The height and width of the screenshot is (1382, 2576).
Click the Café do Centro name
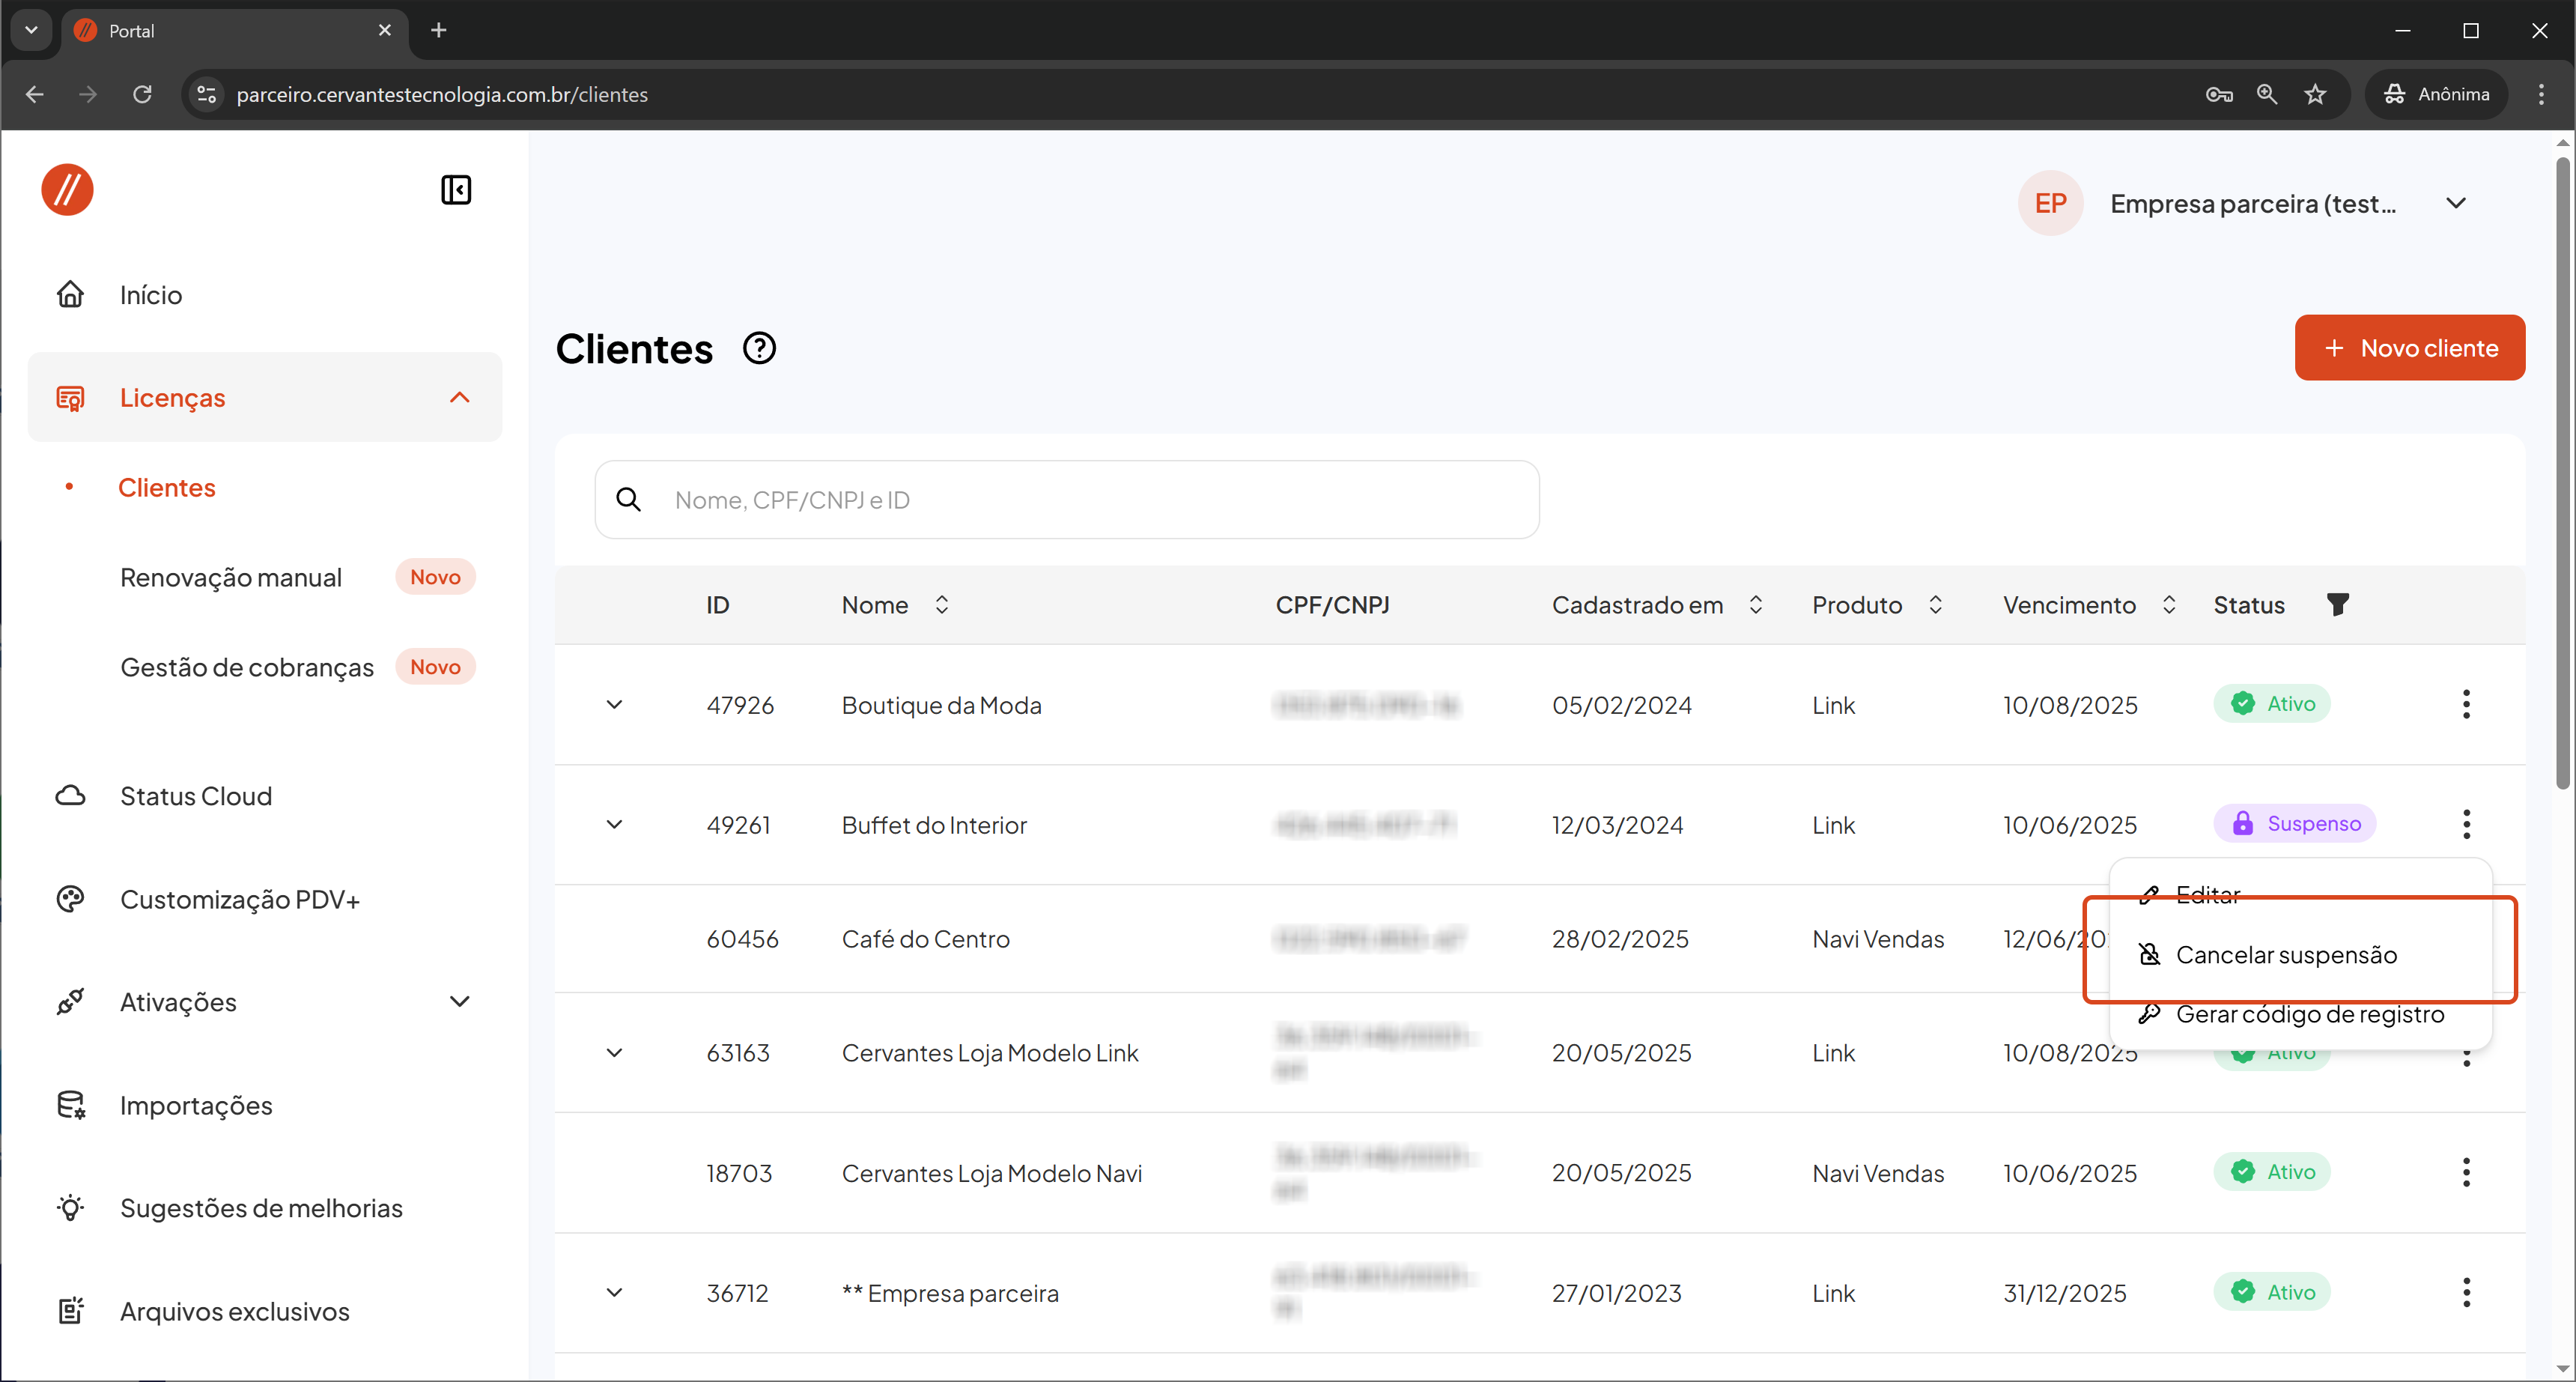(x=926, y=939)
